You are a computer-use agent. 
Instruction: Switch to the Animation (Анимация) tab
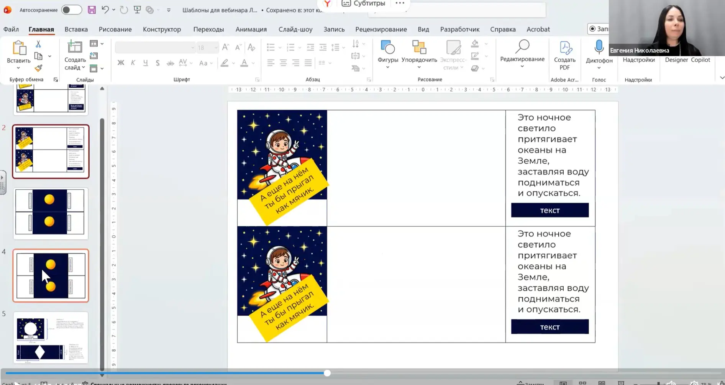tap(251, 29)
